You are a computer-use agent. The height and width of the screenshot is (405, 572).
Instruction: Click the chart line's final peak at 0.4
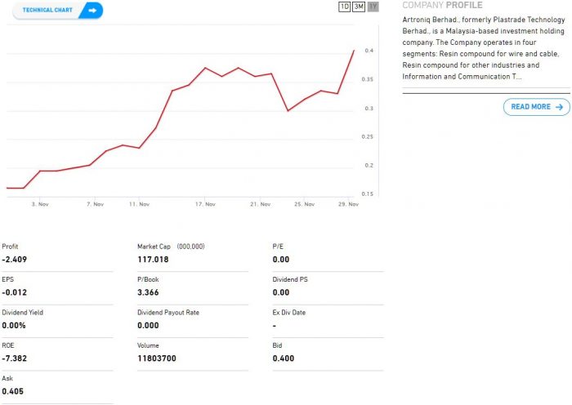coord(354,51)
